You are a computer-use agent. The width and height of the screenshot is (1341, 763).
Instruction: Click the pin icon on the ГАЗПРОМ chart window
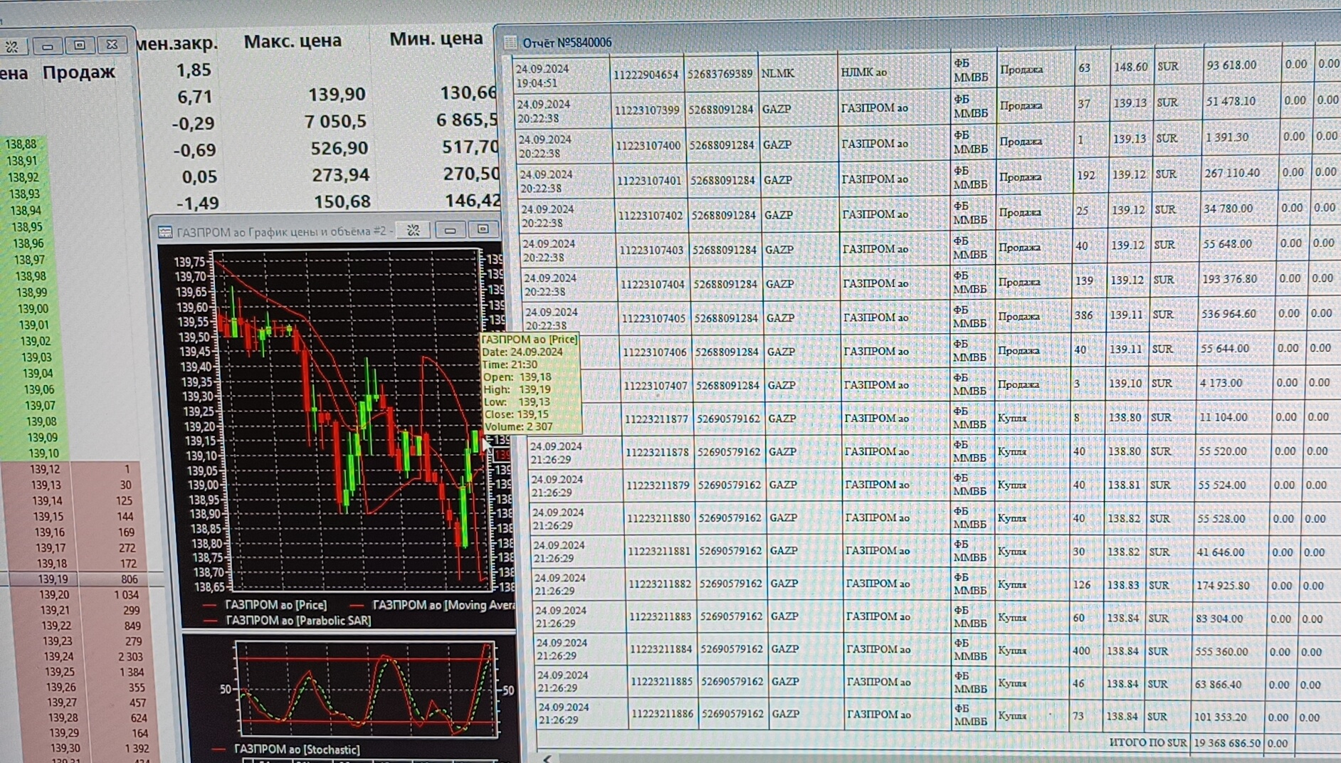pyautogui.click(x=413, y=229)
